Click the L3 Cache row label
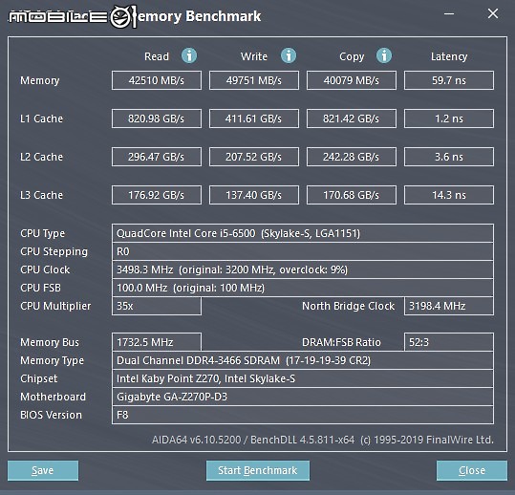The height and width of the screenshot is (495, 515). (x=41, y=195)
